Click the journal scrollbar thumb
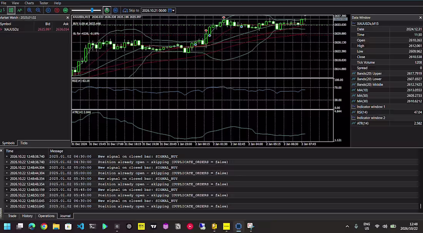423x233 pixels. [421, 206]
